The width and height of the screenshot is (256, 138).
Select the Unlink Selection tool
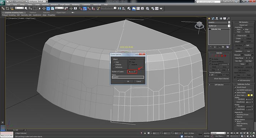(7, 8)
